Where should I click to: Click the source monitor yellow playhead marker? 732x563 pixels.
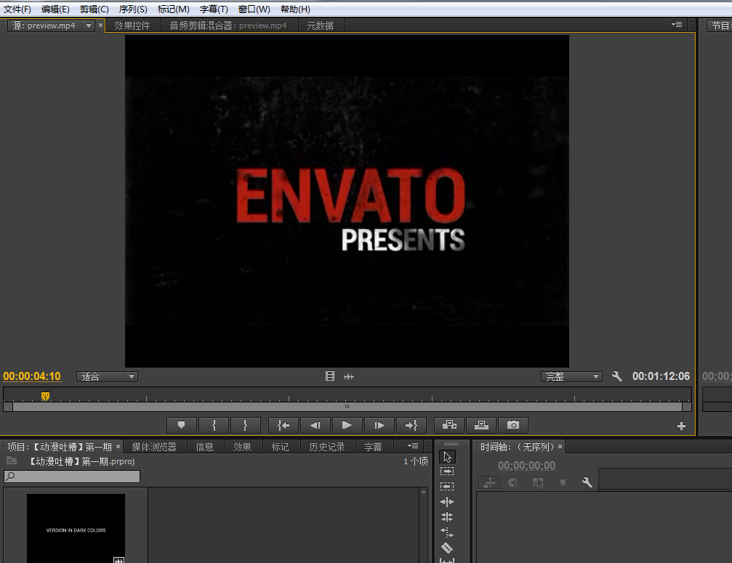coord(45,396)
